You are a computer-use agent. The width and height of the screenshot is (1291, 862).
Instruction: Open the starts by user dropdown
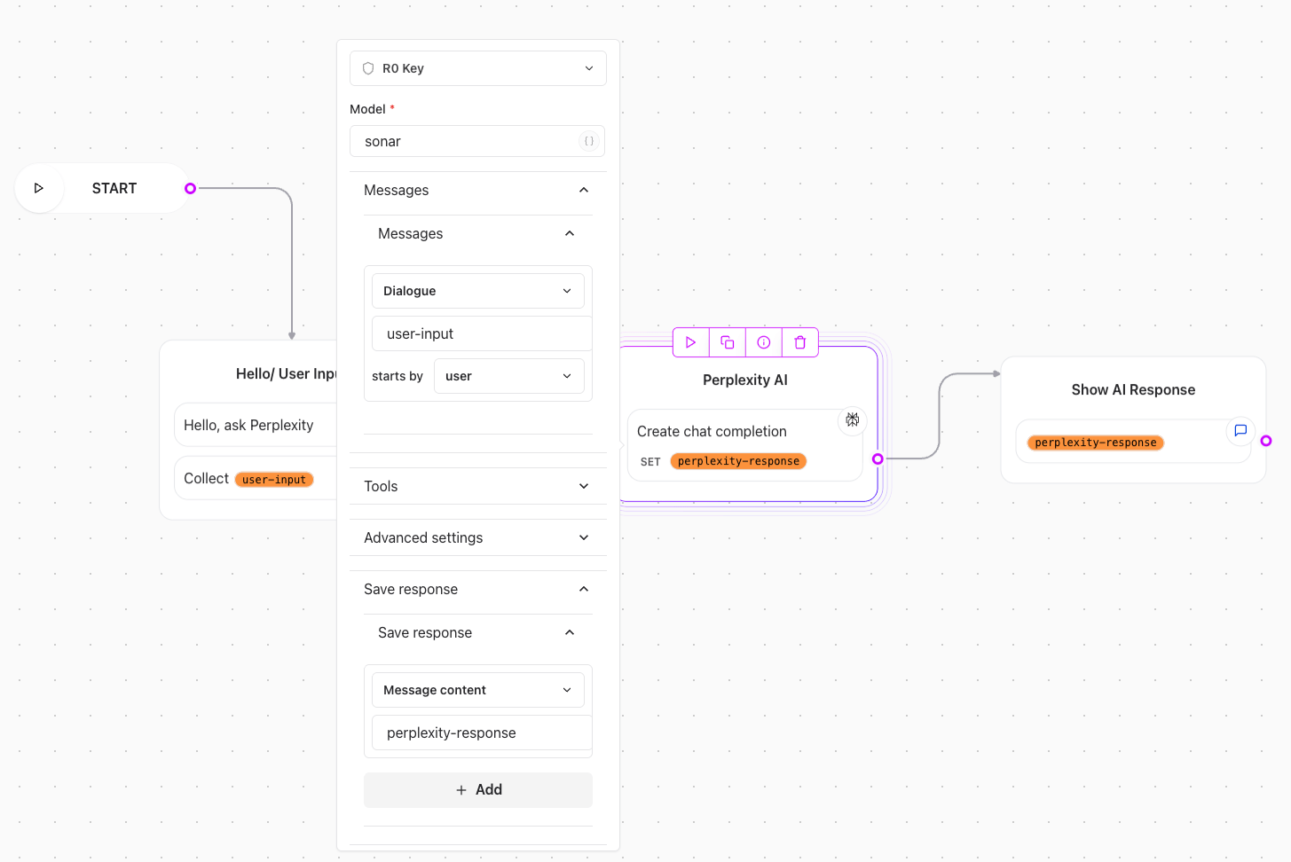pyautogui.click(x=509, y=376)
